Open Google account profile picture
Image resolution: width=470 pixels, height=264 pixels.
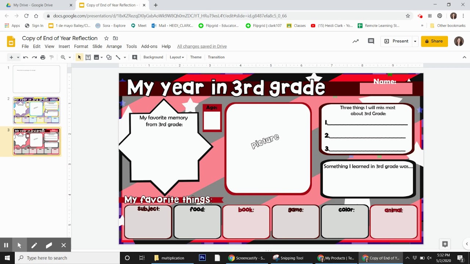click(459, 41)
